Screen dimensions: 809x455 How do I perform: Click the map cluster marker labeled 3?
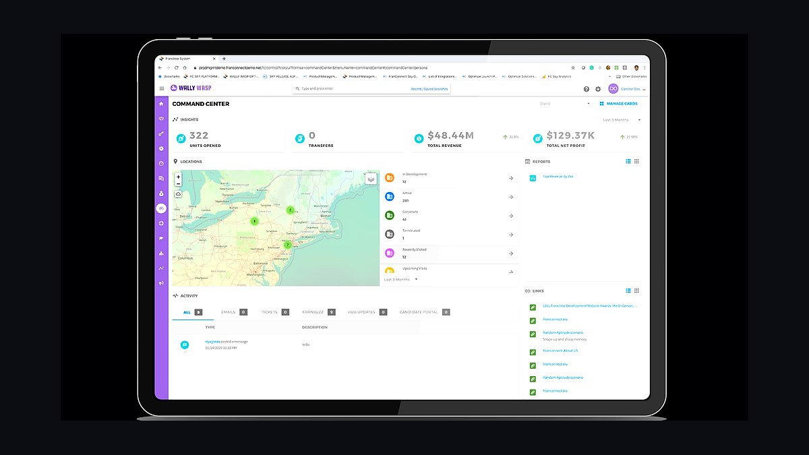point(254,221)
